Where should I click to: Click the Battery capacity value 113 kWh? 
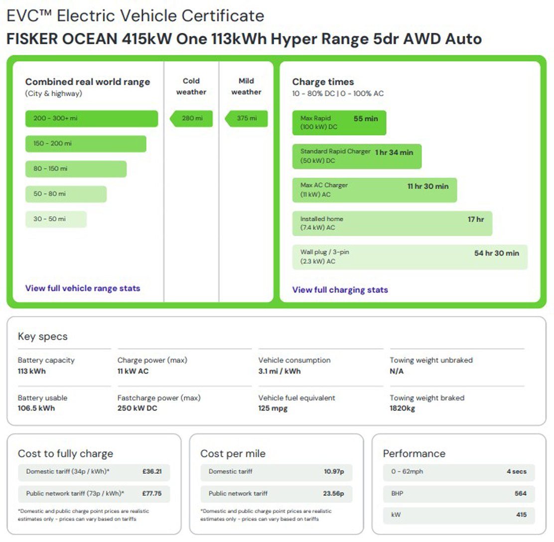(x=32, y=371)
